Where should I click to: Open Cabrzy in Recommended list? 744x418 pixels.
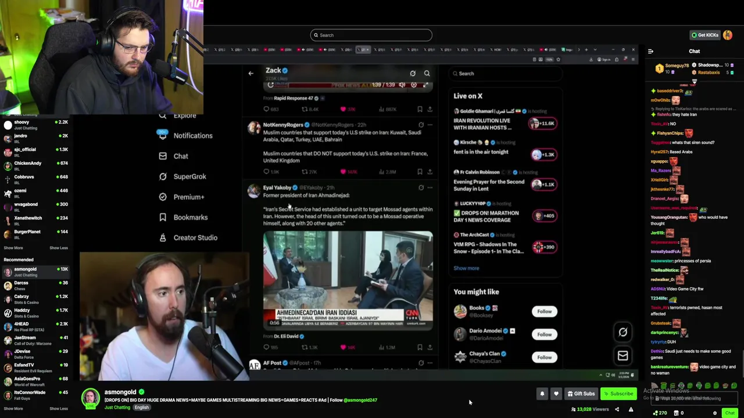click(x=35, y=299)
